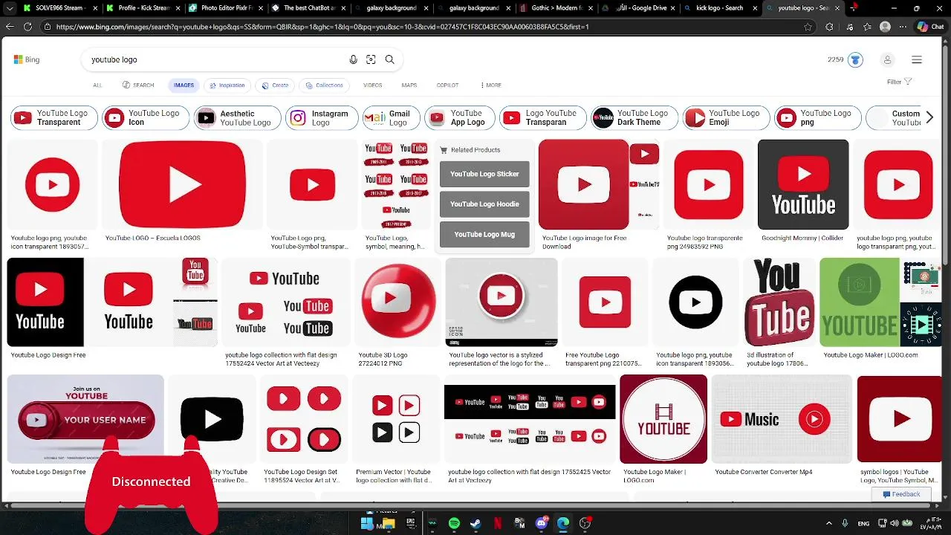Open the browser extensions puzzle icon
The width and height of the screenshot is (951, 535).
coord(829,27)
